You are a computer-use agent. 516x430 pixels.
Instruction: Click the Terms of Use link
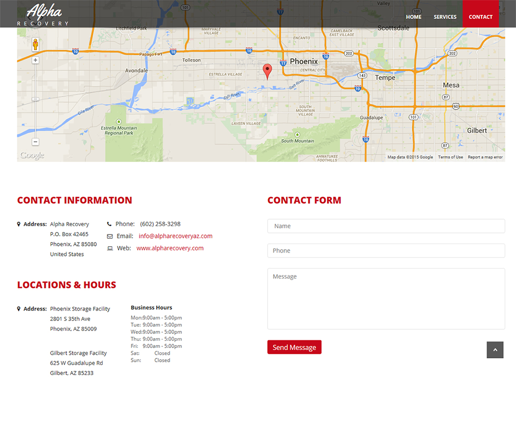451,157
